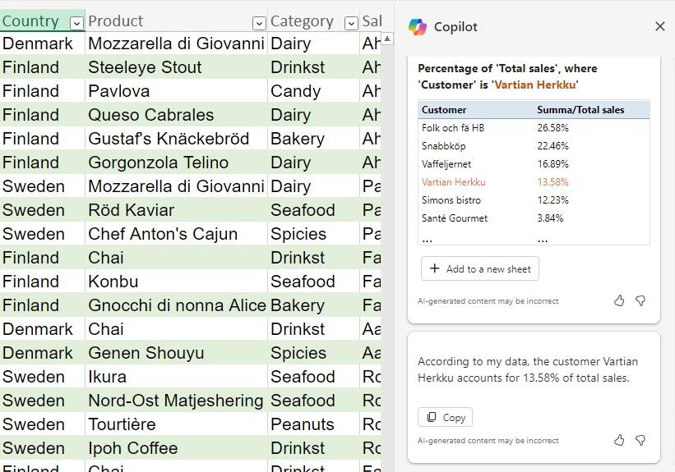
Task: Like the sales percentage table response
Action: coord(619,301)
